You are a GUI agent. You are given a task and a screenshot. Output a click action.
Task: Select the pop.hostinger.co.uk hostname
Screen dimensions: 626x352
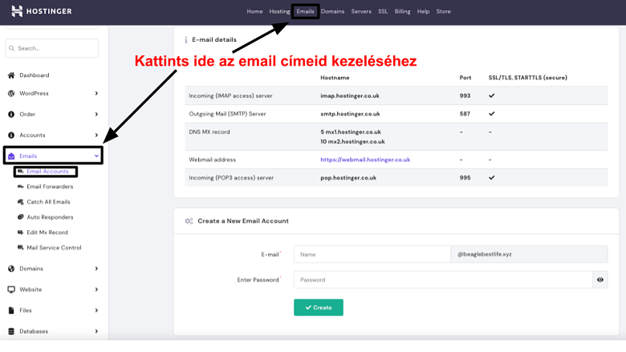348,178
